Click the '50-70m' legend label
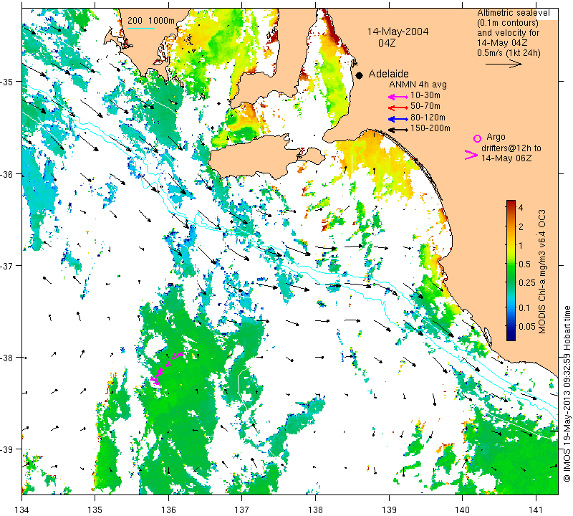Screen dimensions: 573x516 click(x=425, y=106)
